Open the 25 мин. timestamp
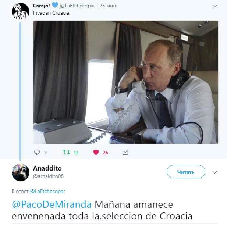The height and width of the screenshot is (225, 227). (108, 6)
